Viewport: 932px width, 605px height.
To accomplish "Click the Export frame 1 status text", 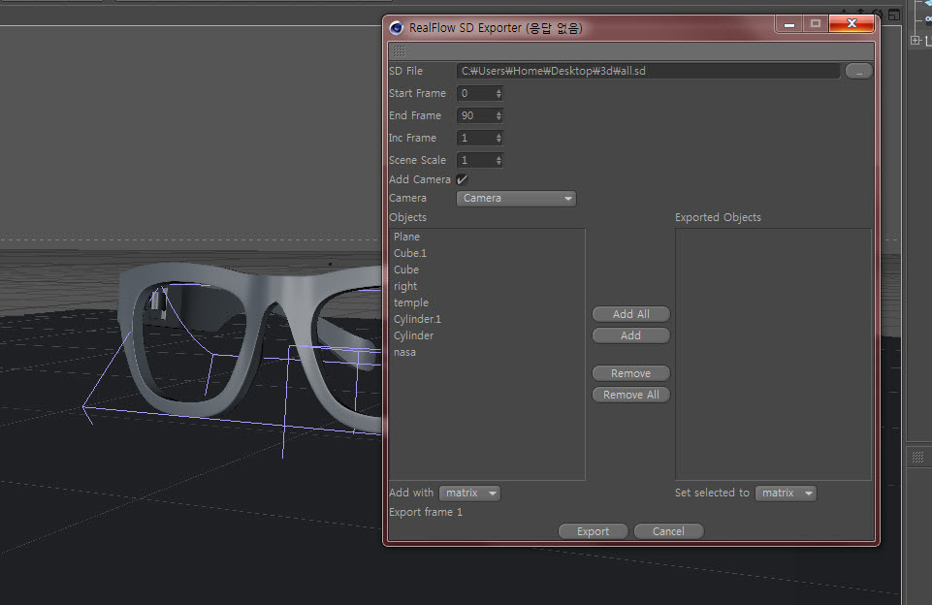I will click(426, 512).
